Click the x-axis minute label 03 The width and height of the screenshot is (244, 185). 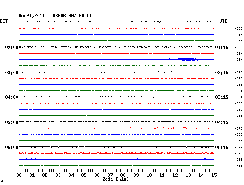58,175
